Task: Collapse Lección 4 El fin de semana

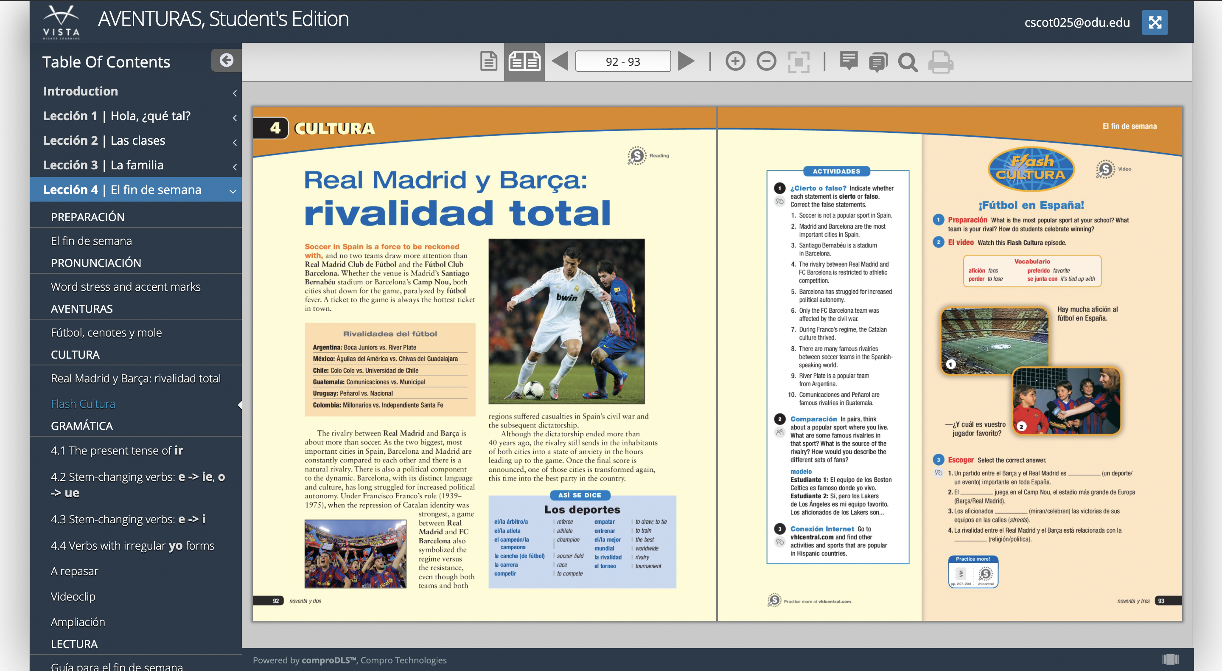Action: [x=136, y=190]
